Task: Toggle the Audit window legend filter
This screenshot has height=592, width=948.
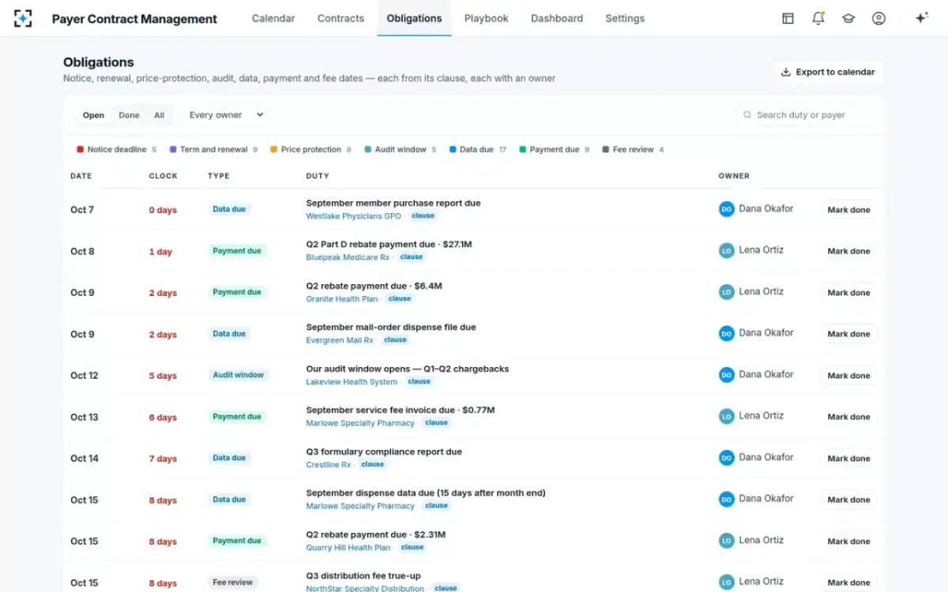Action: [401, 149]
